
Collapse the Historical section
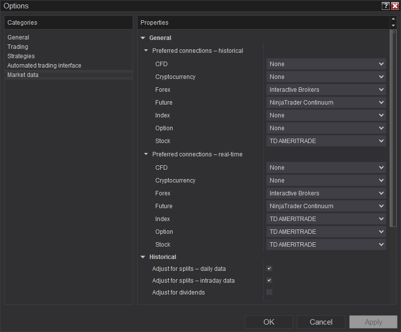tap(143, 257)
